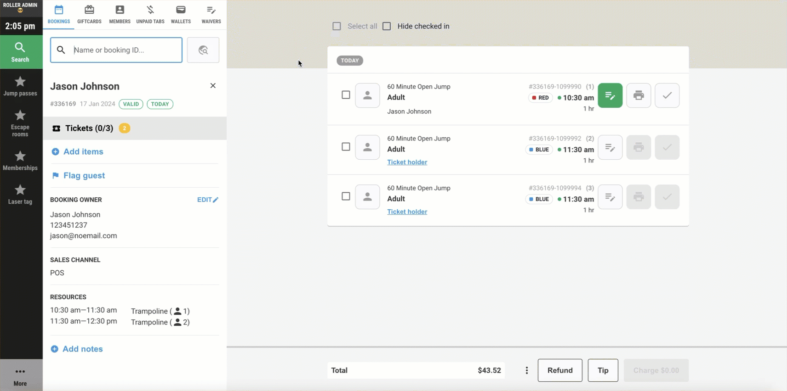Screen dimensions: 787x391
Task: Click the Roller Admin profile at top
Action: tap(21, 7)
